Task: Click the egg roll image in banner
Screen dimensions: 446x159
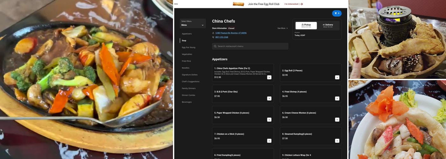Action: pos(238,4)
